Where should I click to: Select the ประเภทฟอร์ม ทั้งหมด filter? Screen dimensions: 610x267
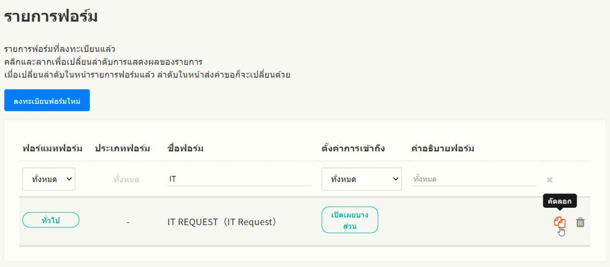pyautogui.click(x=126, y=180)
